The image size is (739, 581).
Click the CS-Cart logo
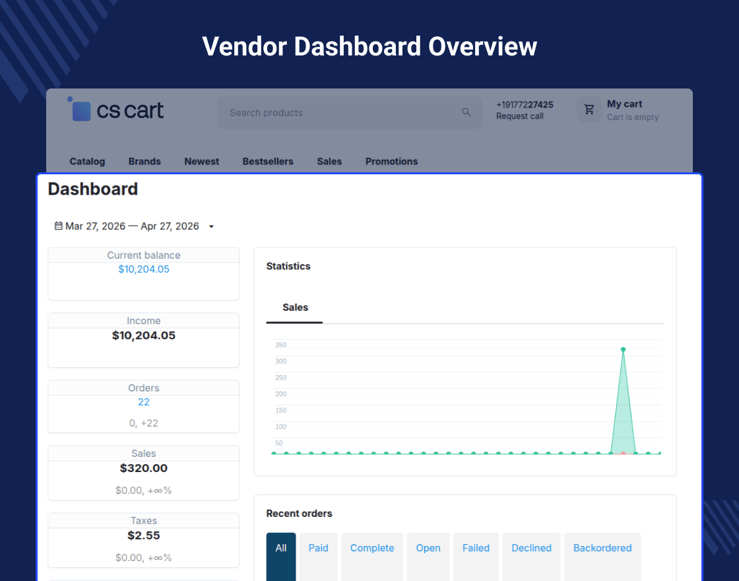click(x=115, y=110)
